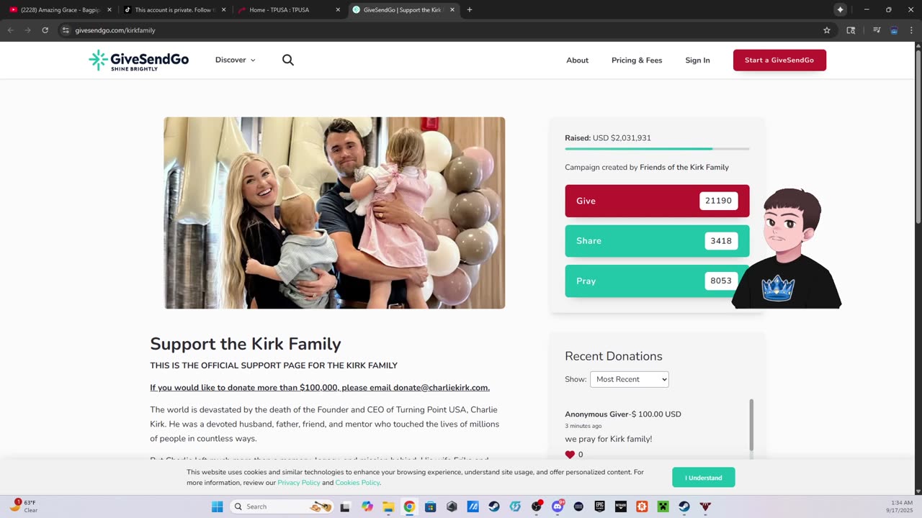
Task: Accept cookies with I Understand button
Action: point(703,478)
